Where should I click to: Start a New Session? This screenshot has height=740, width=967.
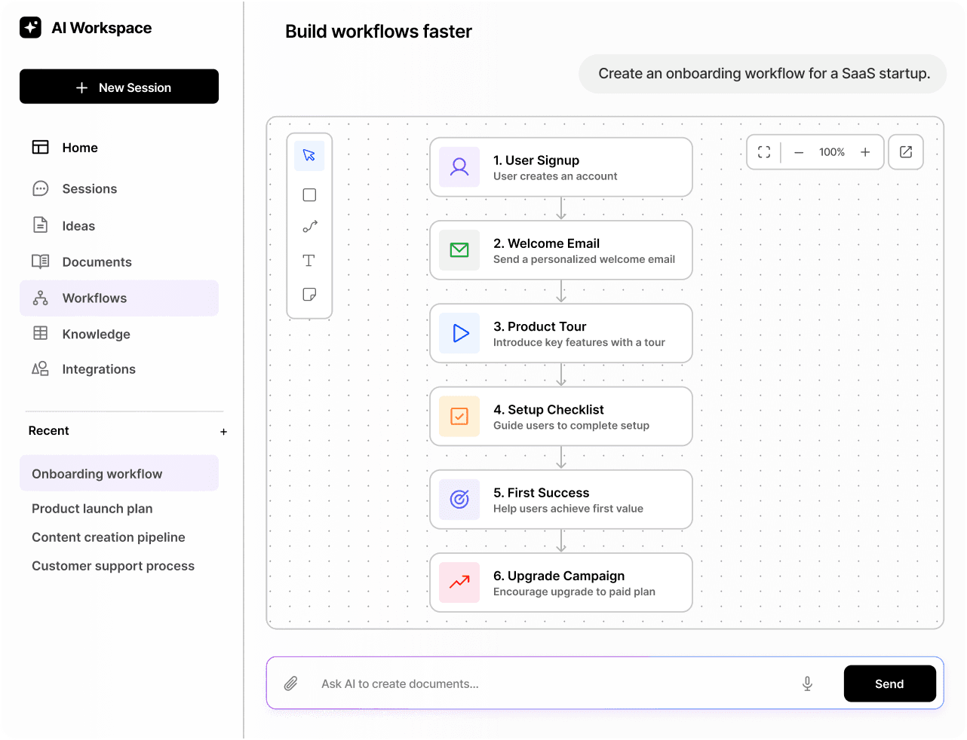coord(119,87)
